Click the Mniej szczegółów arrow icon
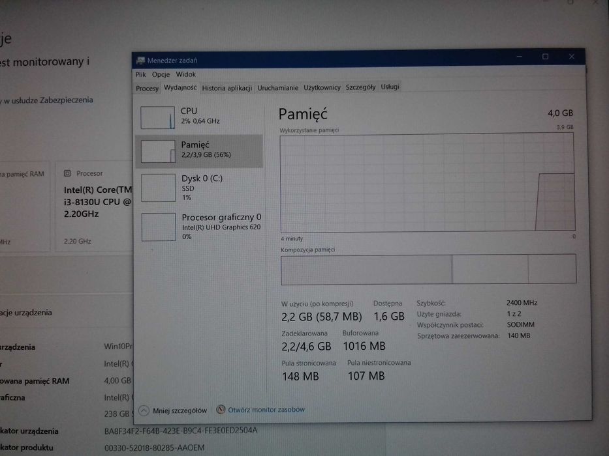 click(x=144, y=410)
